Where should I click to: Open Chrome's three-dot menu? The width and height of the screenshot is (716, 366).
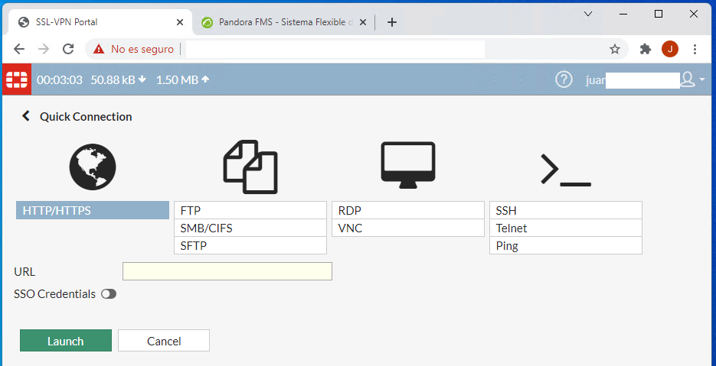[x=695, y=49]
